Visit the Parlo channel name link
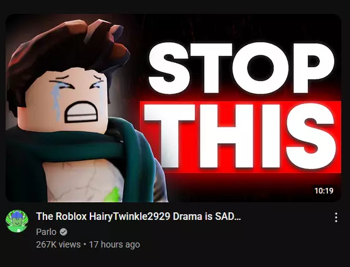Viewport: 350px width, 267px height. (46, 232)
